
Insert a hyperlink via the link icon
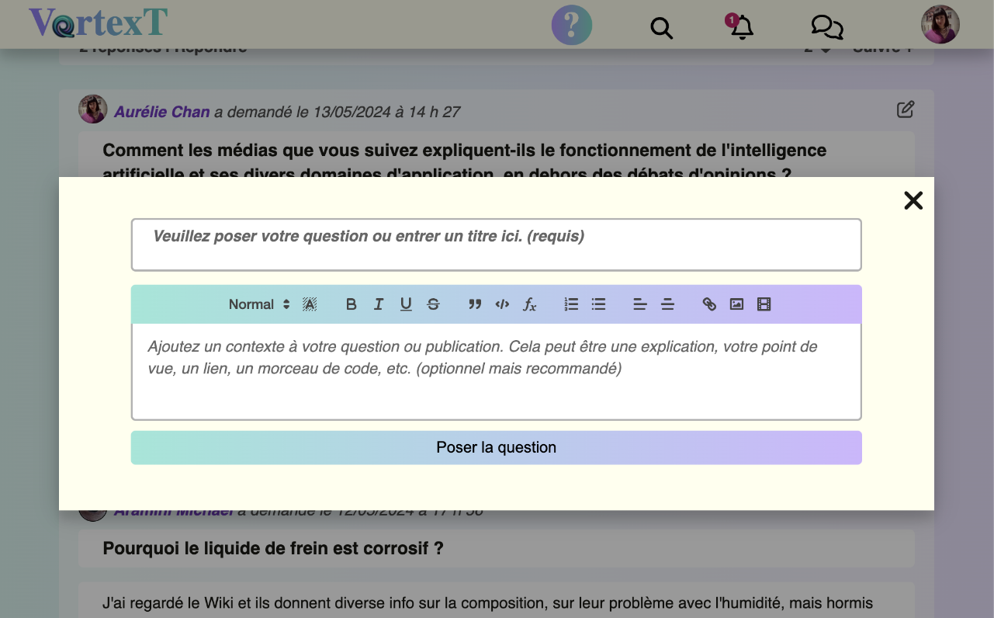click(709, 304)
